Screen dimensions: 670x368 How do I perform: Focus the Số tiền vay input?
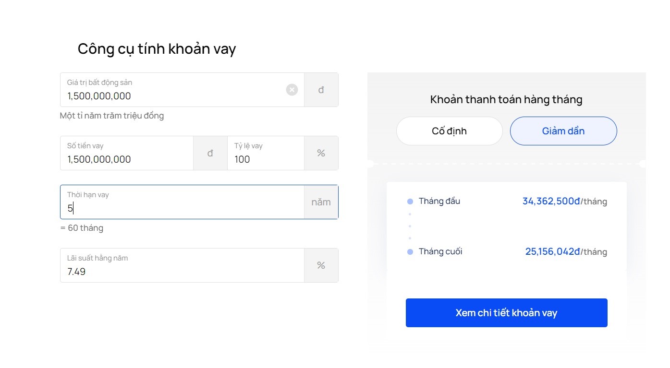point(127,153)
